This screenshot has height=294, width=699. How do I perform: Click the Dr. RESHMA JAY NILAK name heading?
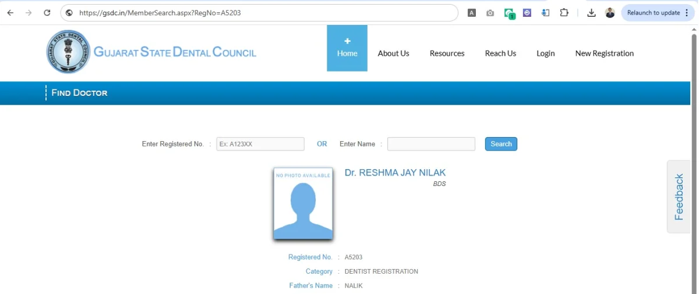(x=395, y=173)
